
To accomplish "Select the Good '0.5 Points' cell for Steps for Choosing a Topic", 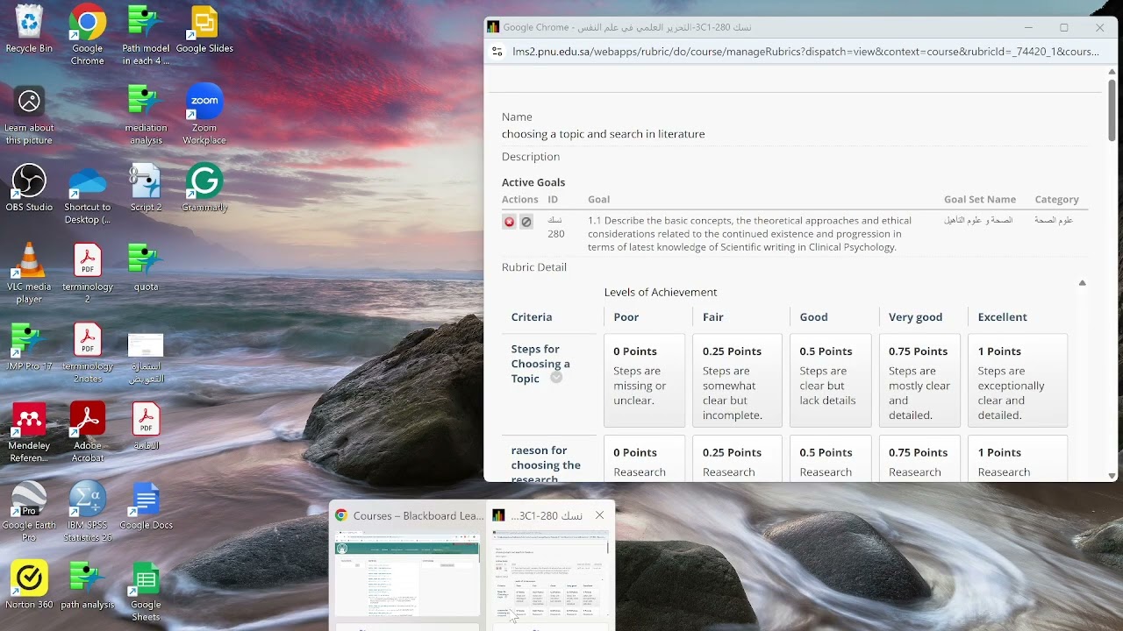I will pos(831,380).
